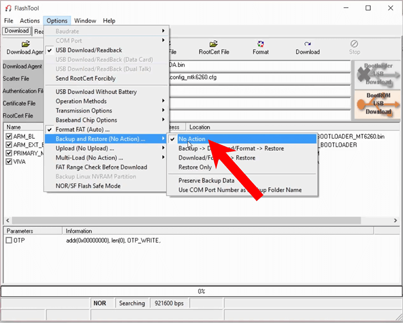Open the Window menu
This screenshot has height=323, width=403.
[85, 21]
